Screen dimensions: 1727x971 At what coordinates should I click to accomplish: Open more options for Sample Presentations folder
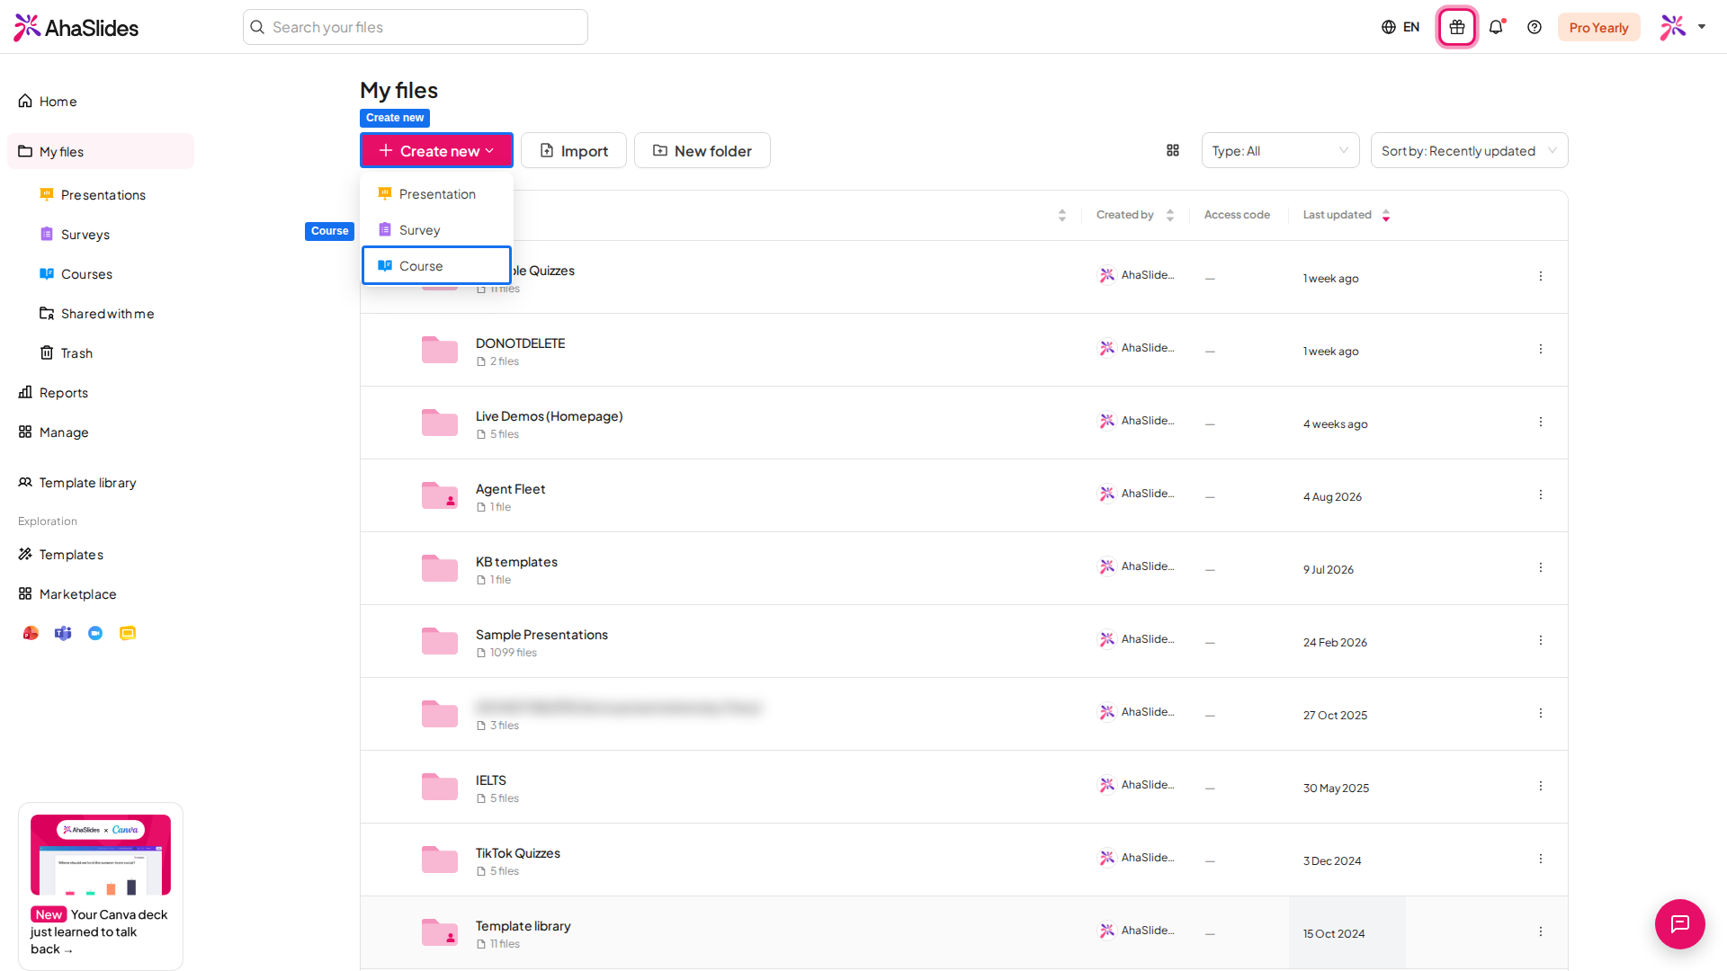click(x=1541, y=640)
